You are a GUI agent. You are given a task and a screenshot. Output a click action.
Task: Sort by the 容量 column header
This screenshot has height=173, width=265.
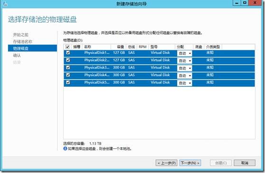click(118, 47)
